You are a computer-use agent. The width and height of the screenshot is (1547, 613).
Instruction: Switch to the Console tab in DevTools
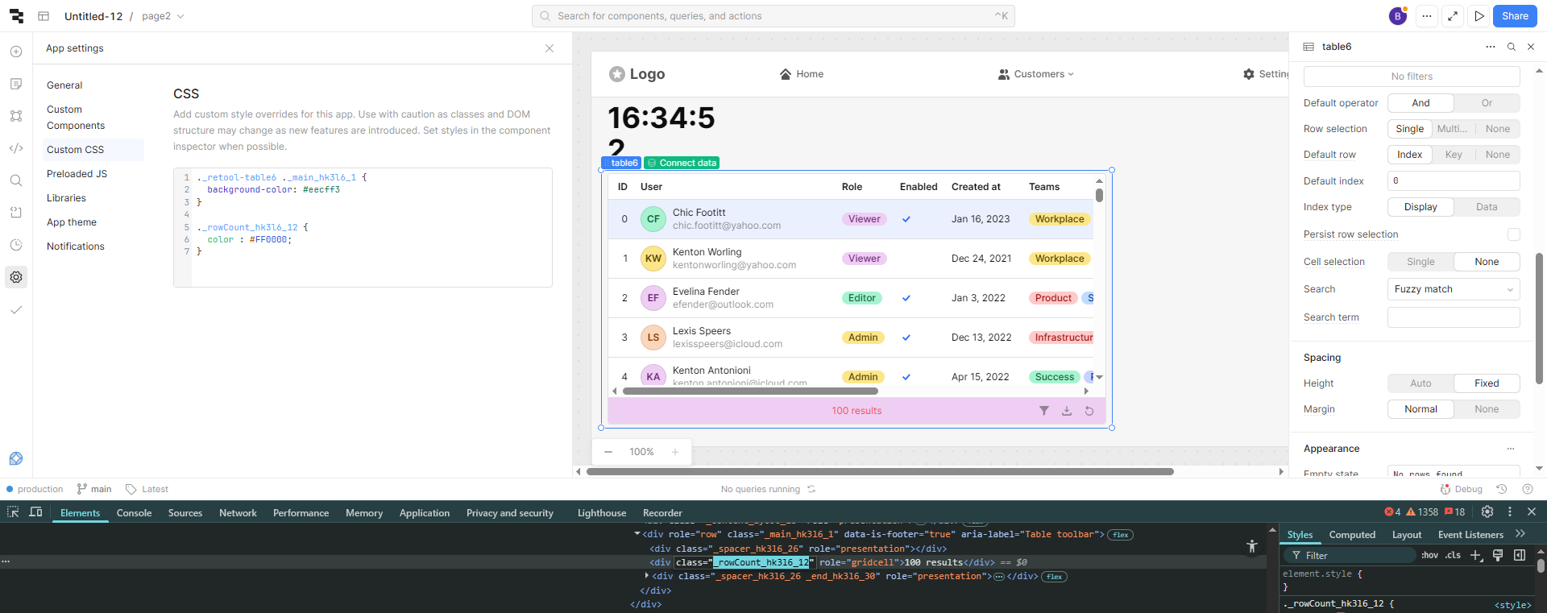(x=134, y=513)
